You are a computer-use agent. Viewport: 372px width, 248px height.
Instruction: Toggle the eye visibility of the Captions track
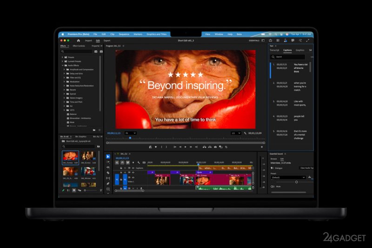pyautogui.click(x=133, y=168)
